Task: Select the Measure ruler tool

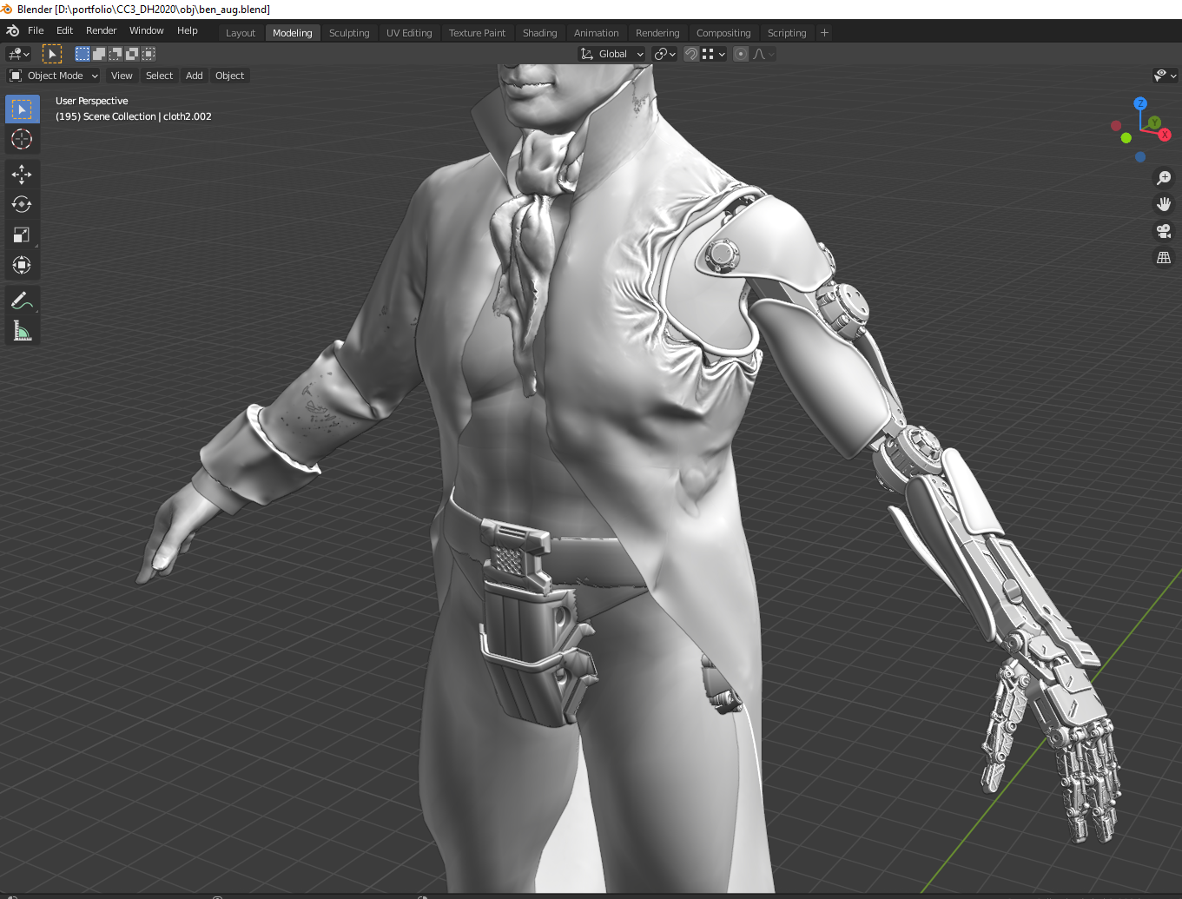Action: 22,331
